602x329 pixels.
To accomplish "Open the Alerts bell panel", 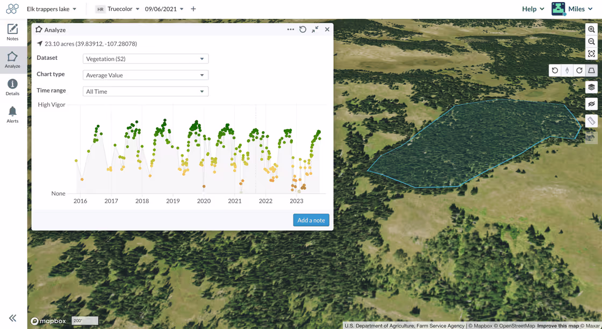I will tap(12, 115).
